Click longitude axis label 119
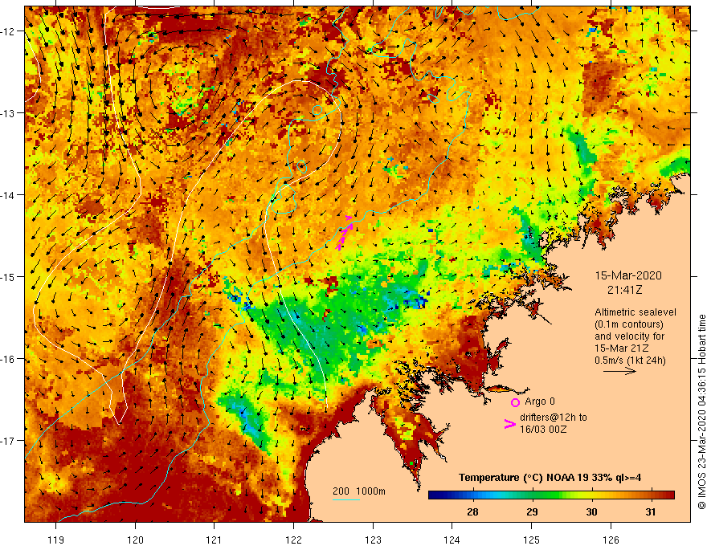Screen dimensions: 707x546 tap(56, 540)
